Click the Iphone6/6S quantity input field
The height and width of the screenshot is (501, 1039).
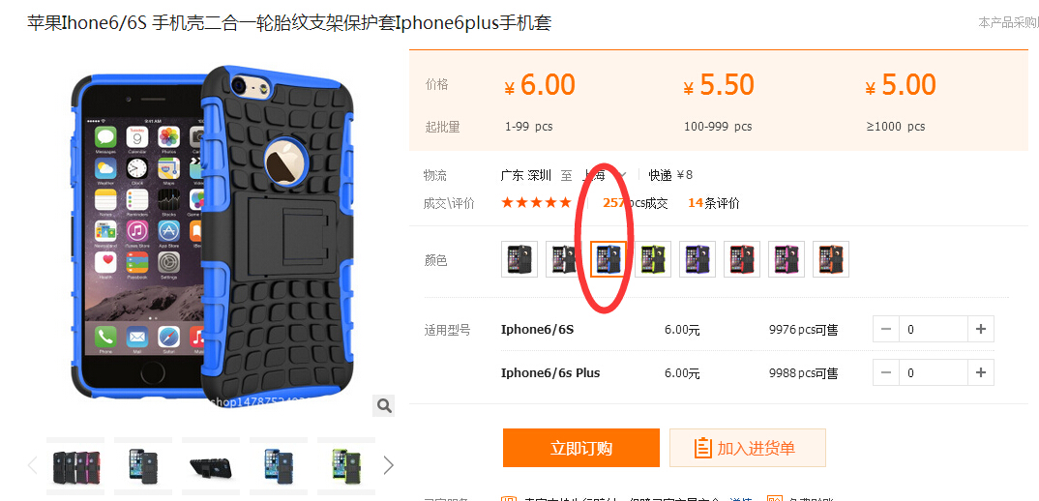pyautogui.click(x=934, y=329)
